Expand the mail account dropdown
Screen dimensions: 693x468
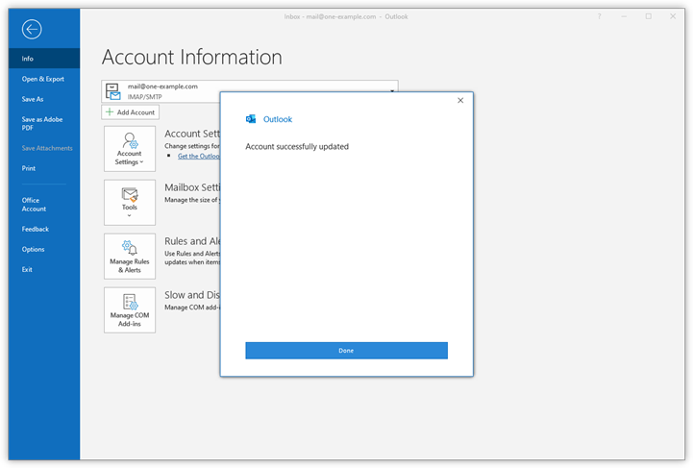tap(392, 91)
